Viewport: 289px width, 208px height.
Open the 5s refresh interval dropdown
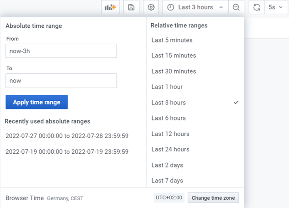[276, 7]
